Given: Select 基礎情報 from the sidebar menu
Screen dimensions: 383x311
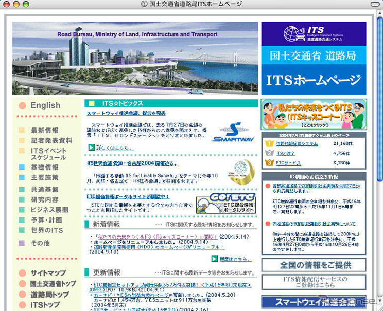Looking at the screenshot, I should pos(44,168).
